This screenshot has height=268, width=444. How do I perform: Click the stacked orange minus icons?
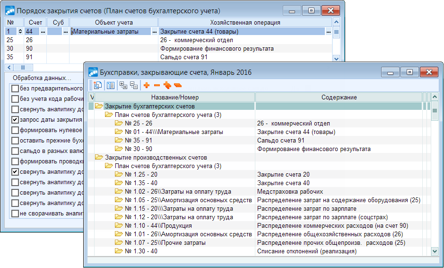coord(178,85)
